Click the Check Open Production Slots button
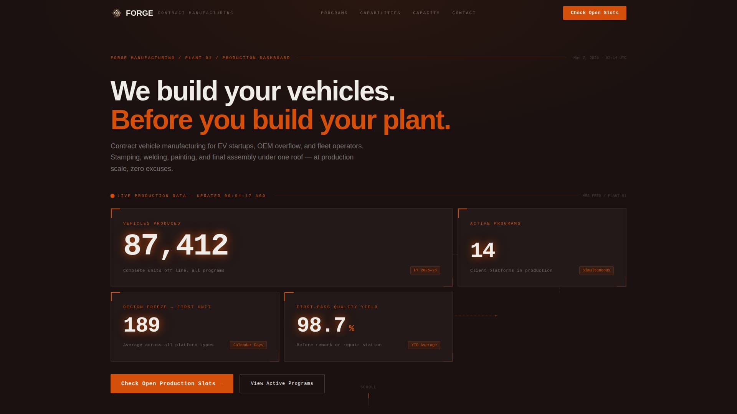The height and width of the screenshot is (414, 737). click(x=172, y=383)
